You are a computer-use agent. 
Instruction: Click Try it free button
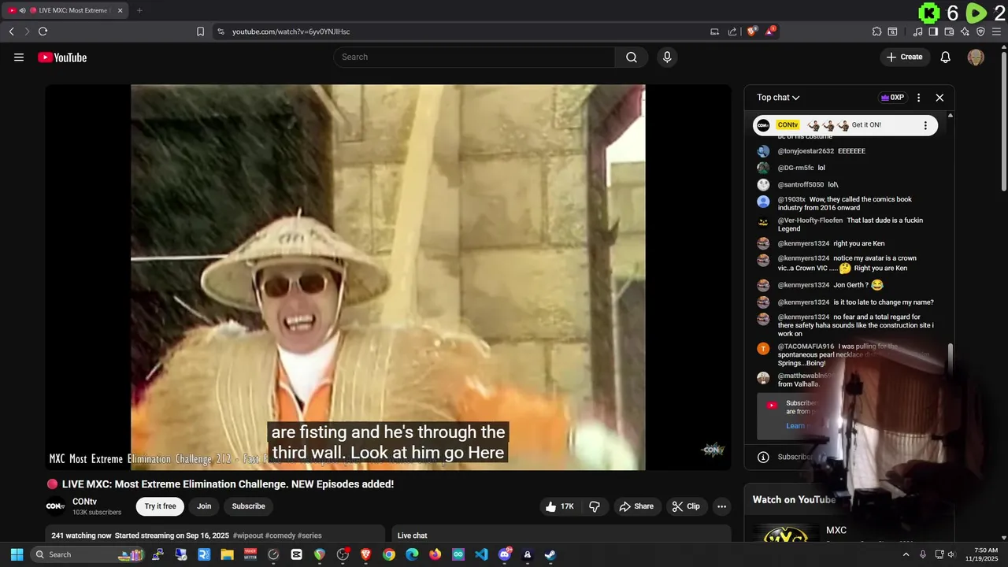160,506
